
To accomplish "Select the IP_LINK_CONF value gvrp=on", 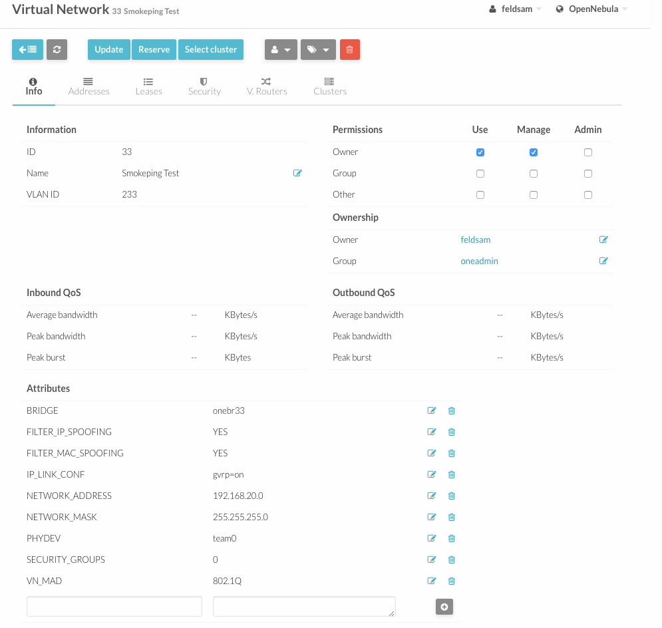I will 228,474.
